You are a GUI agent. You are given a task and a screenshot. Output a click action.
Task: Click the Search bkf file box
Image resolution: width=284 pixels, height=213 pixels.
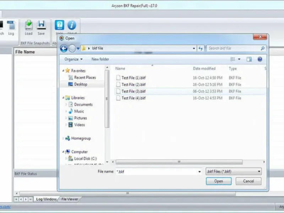[234, 48]
